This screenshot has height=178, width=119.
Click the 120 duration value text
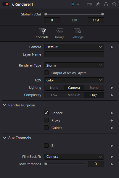click(74, 20)
